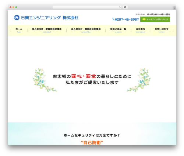Click the browser reload icon in address bar
The width and height of the screenshot is (184, 156).
(x=120, y=7)
